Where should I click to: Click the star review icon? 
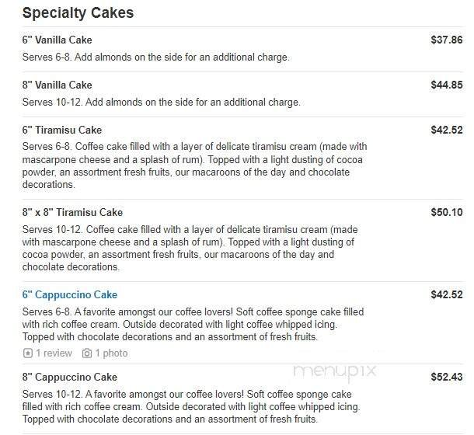click(x=28, y=353)
